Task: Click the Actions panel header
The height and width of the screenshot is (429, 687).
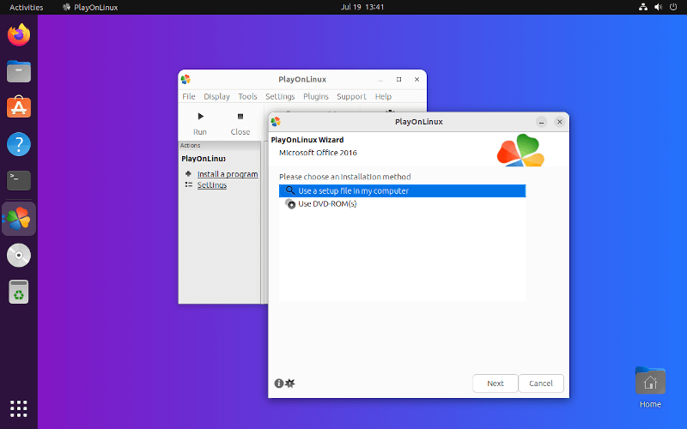Action: [220, 145]
